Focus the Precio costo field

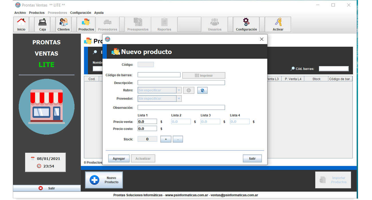click(147, 128)
